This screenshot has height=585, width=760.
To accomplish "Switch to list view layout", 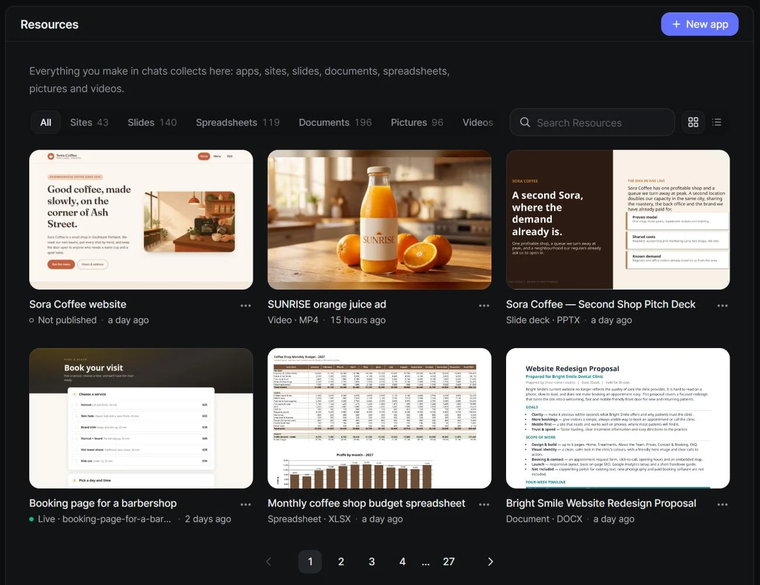I will [x=717, y=122].
